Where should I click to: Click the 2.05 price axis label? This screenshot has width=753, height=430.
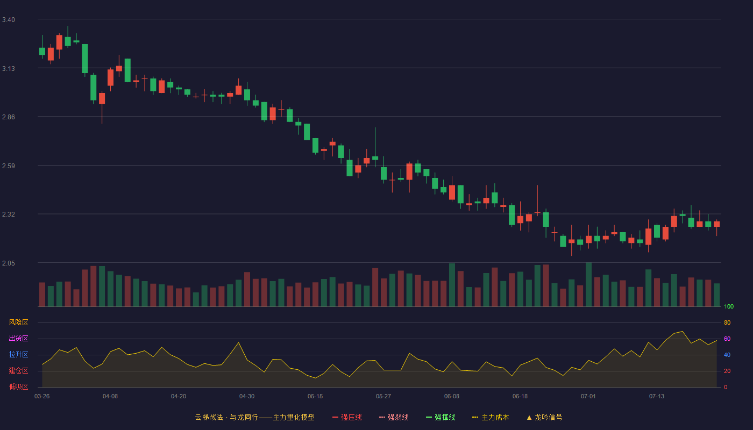coord(9,263)
